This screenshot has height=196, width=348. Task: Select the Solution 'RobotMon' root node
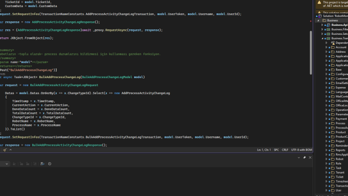point(336,16)
